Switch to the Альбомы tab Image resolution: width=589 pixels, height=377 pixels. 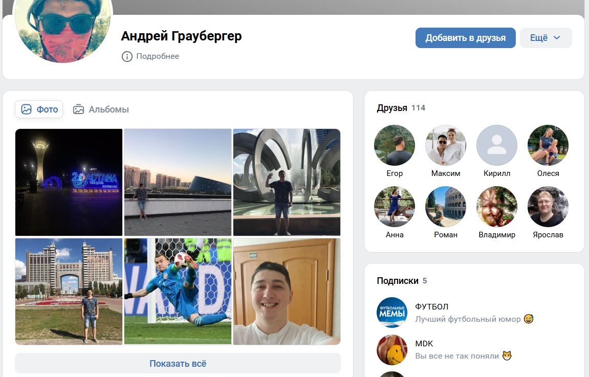(x=101, y=109)
